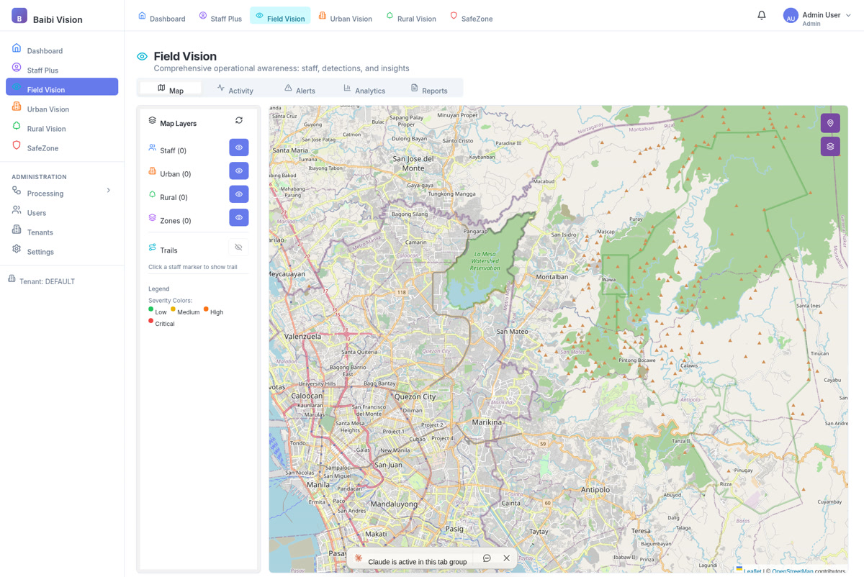This screenshot has height=577, width=864.
Task: Click the Staff Plus icon in sidebar
Action: [x=17, y=68]
